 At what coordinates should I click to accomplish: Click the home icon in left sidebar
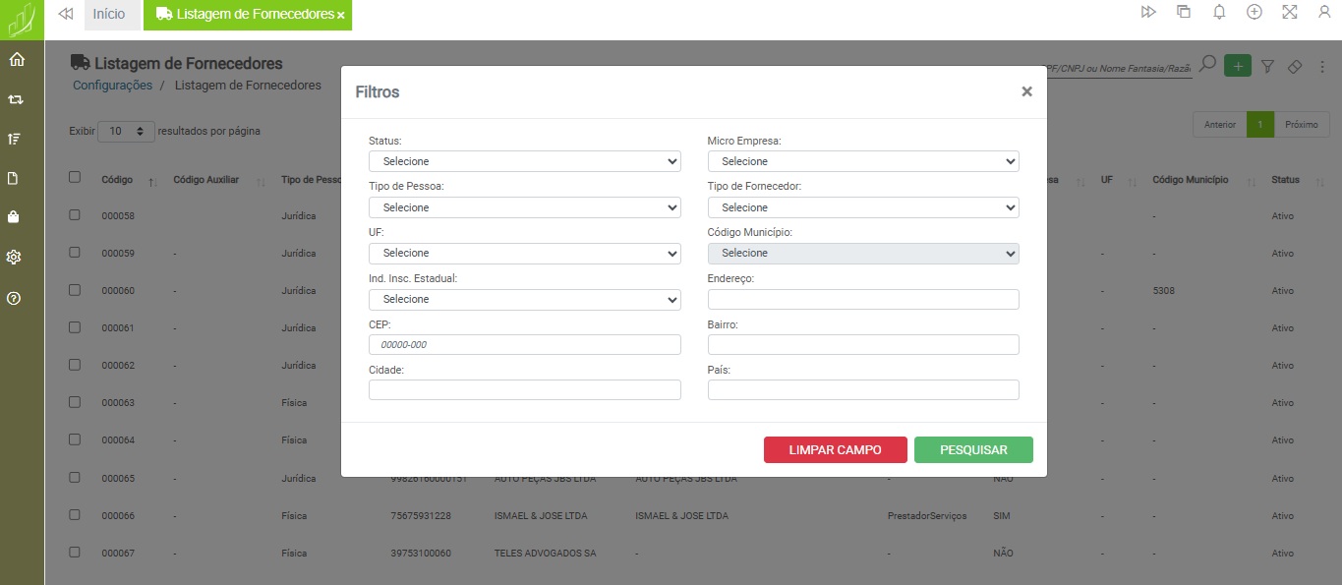(16, 60)
